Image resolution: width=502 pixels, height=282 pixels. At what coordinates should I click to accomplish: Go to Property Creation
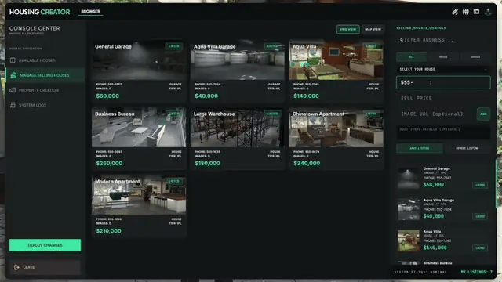(45, 90)
